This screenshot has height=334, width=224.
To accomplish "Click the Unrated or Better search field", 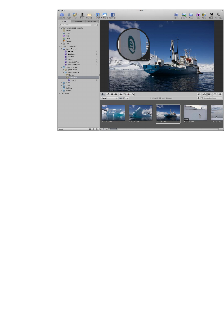I will pyautogui.click(x=212, y=98).
